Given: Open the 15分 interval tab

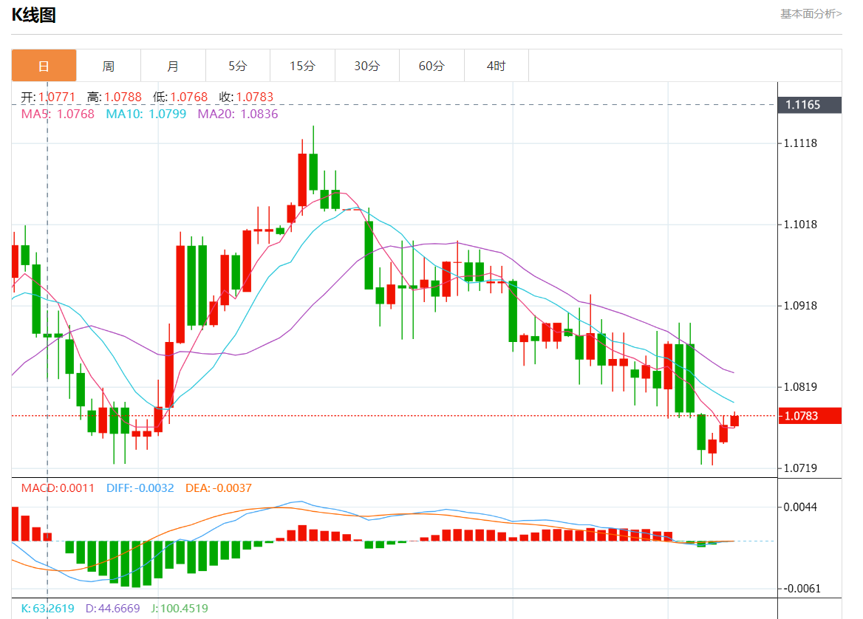Looking at the screenshot, I should [x=303, y=66].
